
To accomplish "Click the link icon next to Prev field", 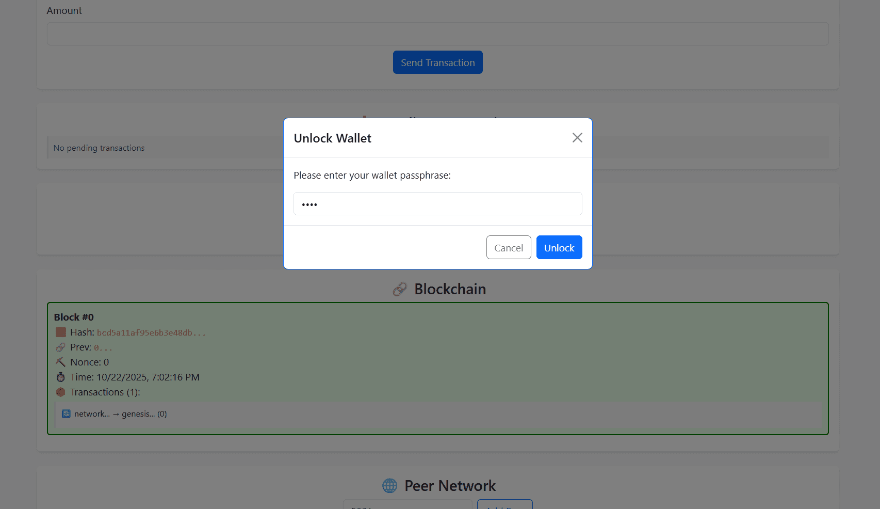I will [60, 347].
